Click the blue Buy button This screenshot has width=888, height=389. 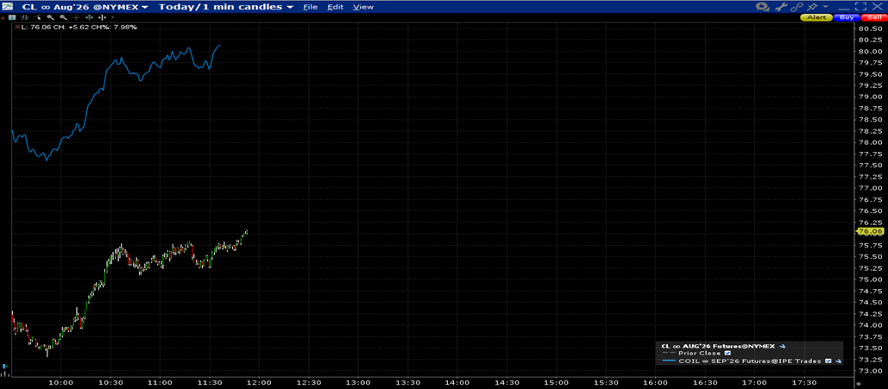(x=847, y=17)
